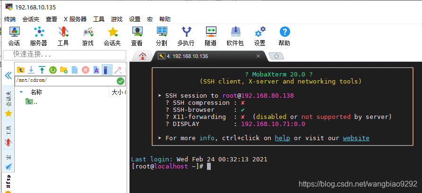Viewport: 422px width, 193px height.
Task: Open the 工具 menu in menu bar
Action: pos(99,19)
